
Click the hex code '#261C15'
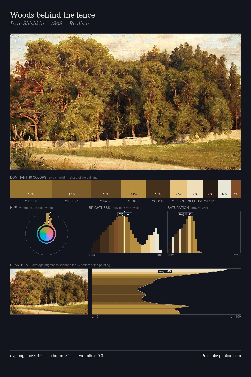(x=210, y=201)
